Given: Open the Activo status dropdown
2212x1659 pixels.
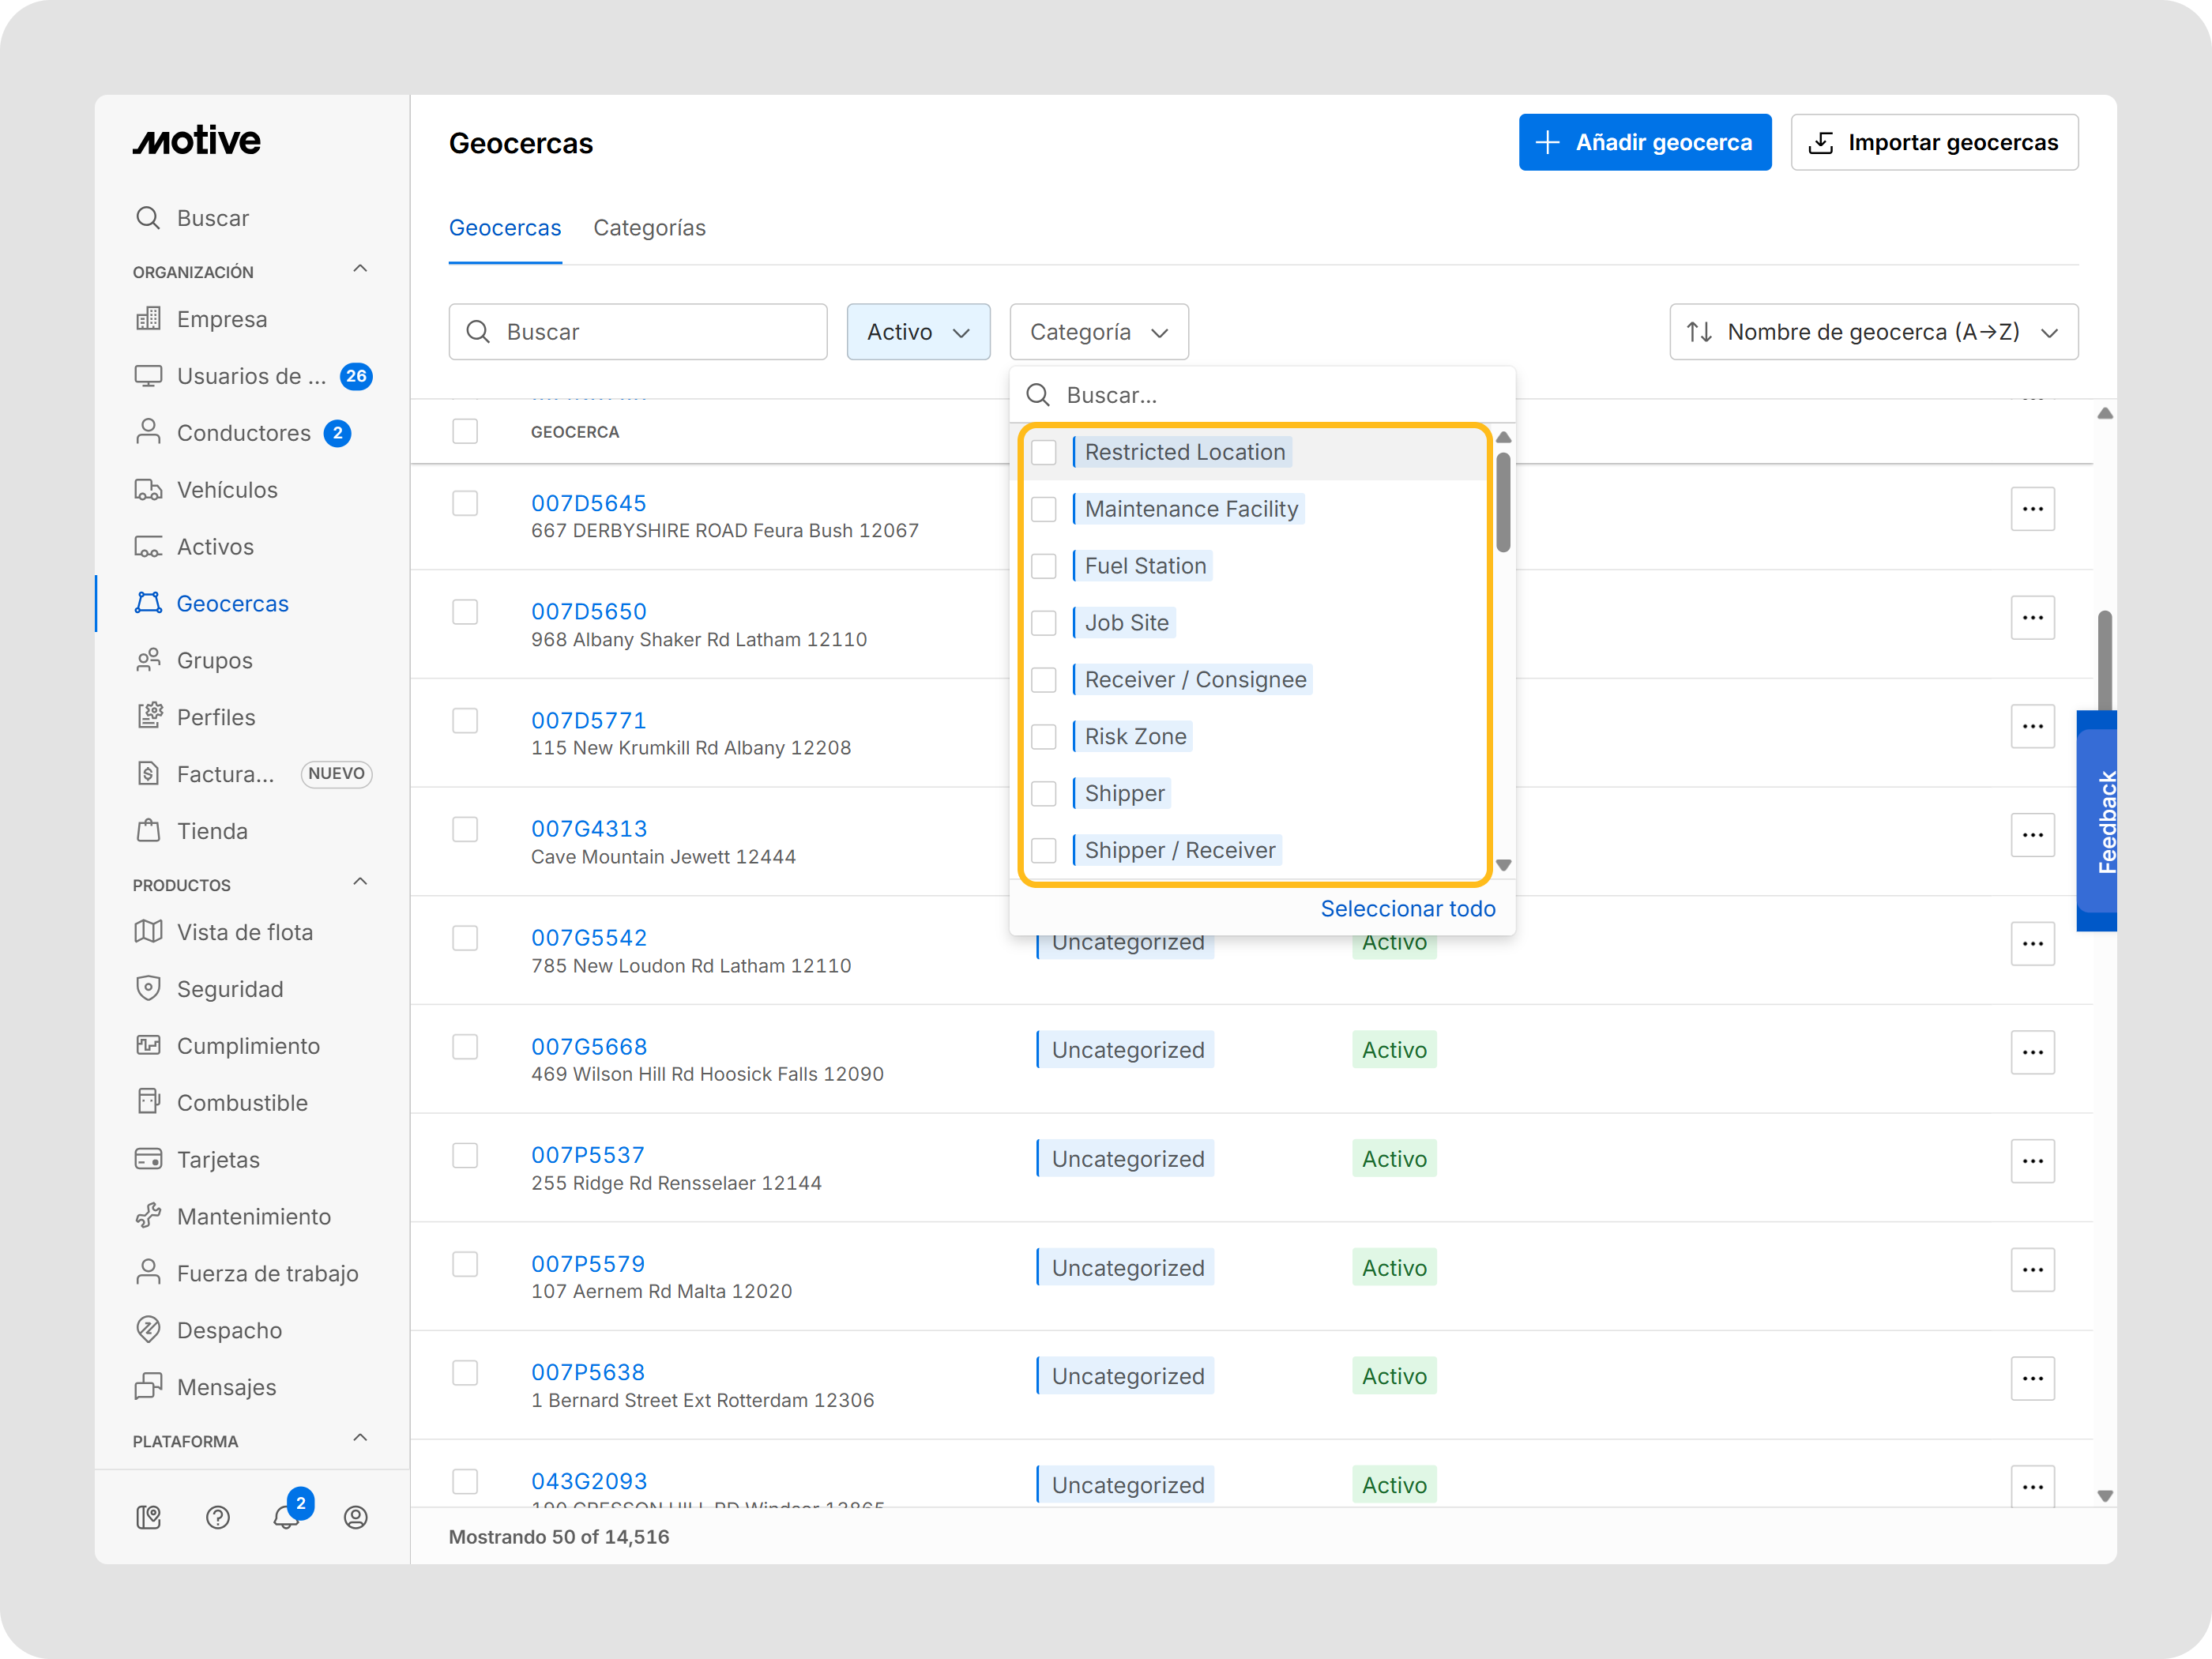Looking at the screenshot, I should [917, 332].
